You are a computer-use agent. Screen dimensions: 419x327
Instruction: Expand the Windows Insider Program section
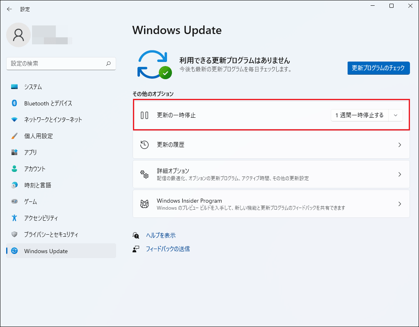pyautogui.click(x=271, y=204)
